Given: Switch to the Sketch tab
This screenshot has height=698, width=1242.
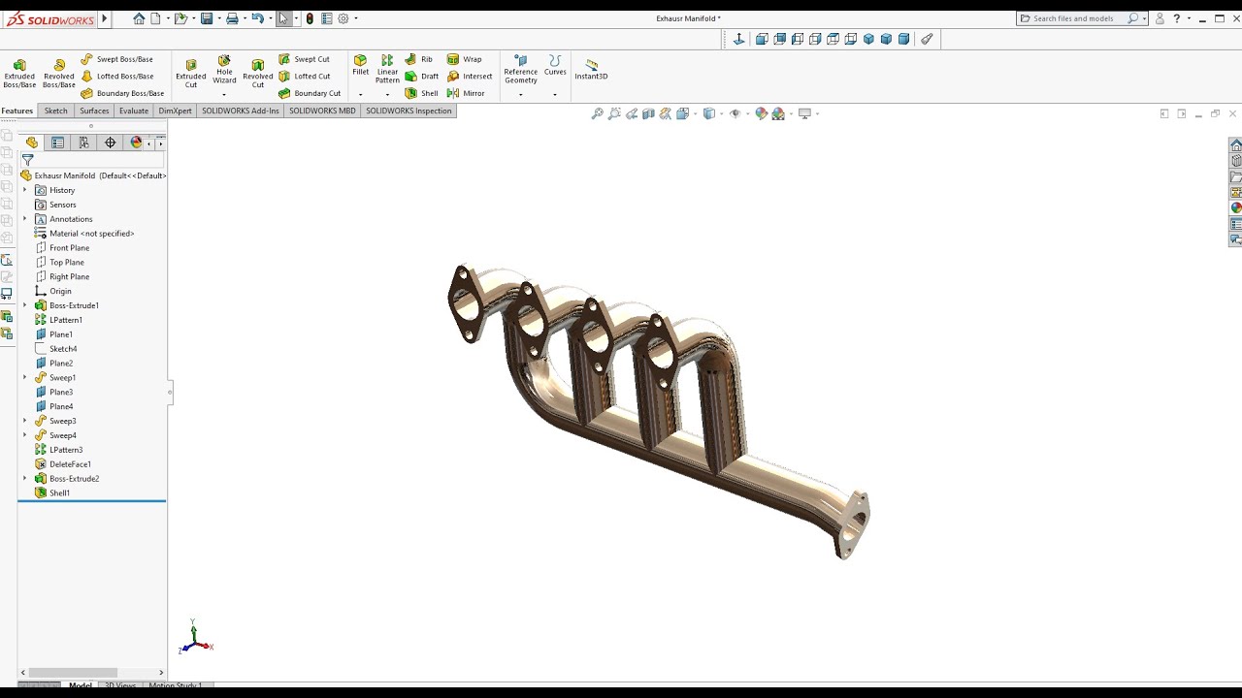Looking at the screenshot, I should coord(56,111).
